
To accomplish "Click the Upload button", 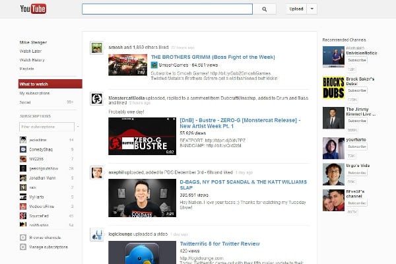I will (296, 9).
